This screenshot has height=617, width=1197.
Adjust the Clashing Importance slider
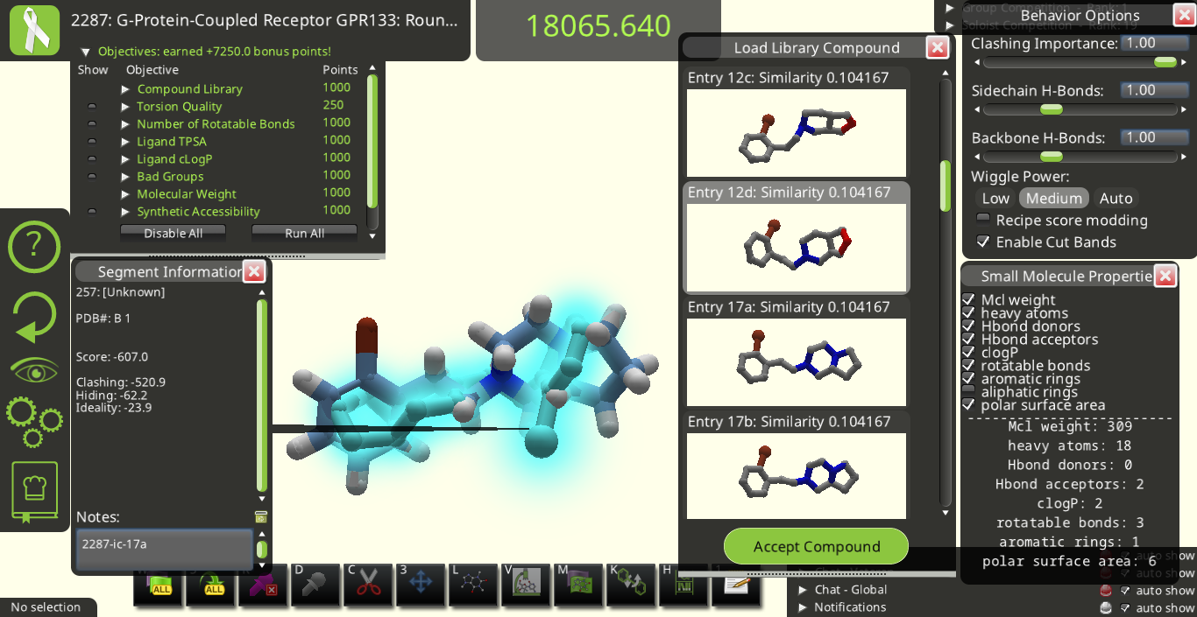click(1165, 62)
